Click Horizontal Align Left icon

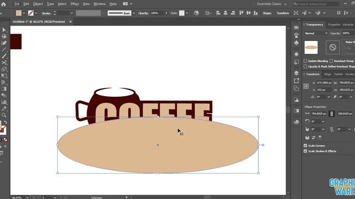pyautogui.click(x=218, y=13)
